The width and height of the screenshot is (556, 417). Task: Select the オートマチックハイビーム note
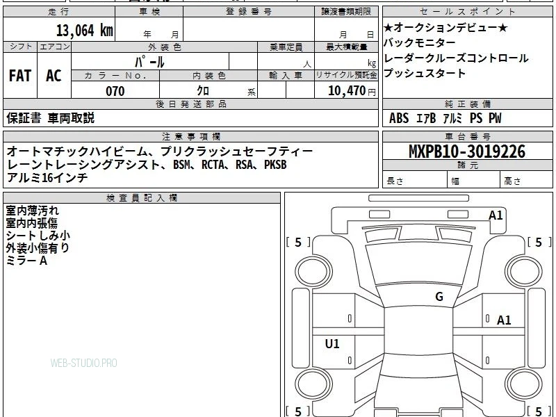click(x=76, y=152)
